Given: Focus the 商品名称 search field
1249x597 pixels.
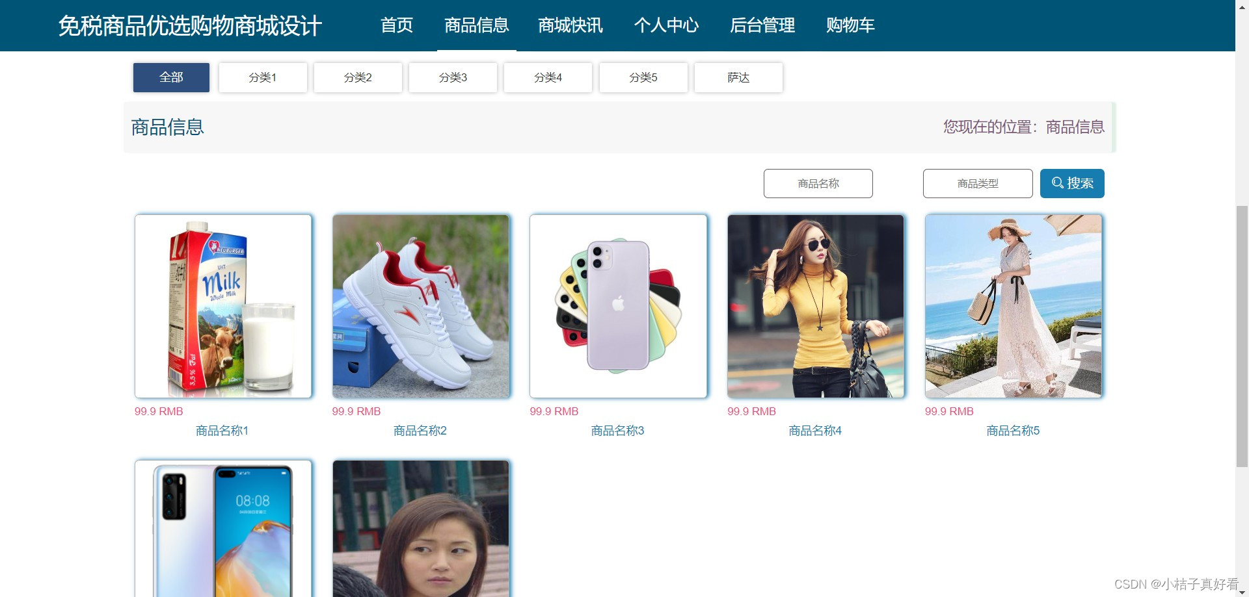Looking at the screenshot, I should 818,183.
